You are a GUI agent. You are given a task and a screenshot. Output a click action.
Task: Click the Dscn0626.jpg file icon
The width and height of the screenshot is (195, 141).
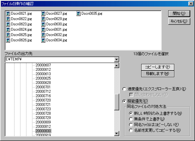[8, 40]
